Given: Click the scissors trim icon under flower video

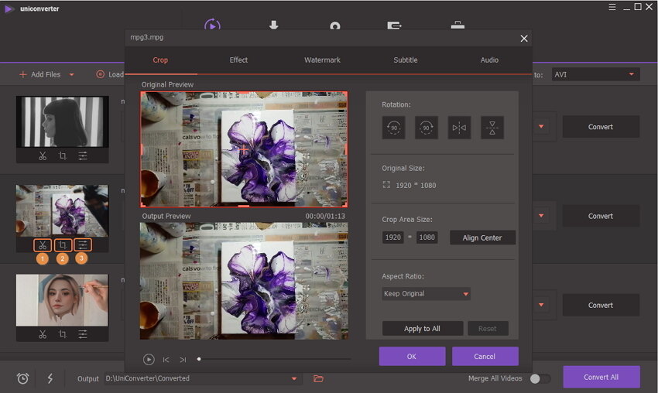Looking at the screenshot, I should (x=42, y=245).
